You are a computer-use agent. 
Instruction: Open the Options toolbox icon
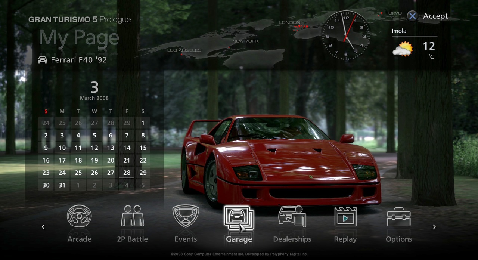[399, 216]
